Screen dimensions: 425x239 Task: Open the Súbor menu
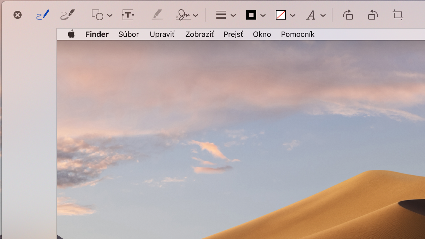(x=129, y=34)
